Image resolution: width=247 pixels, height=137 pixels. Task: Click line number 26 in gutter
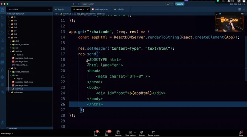(x=63, y=104)
